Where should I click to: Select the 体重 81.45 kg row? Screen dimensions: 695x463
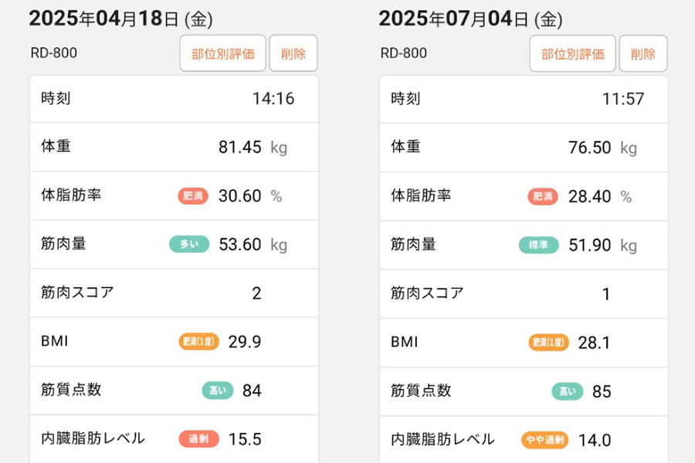click(174, 147)
